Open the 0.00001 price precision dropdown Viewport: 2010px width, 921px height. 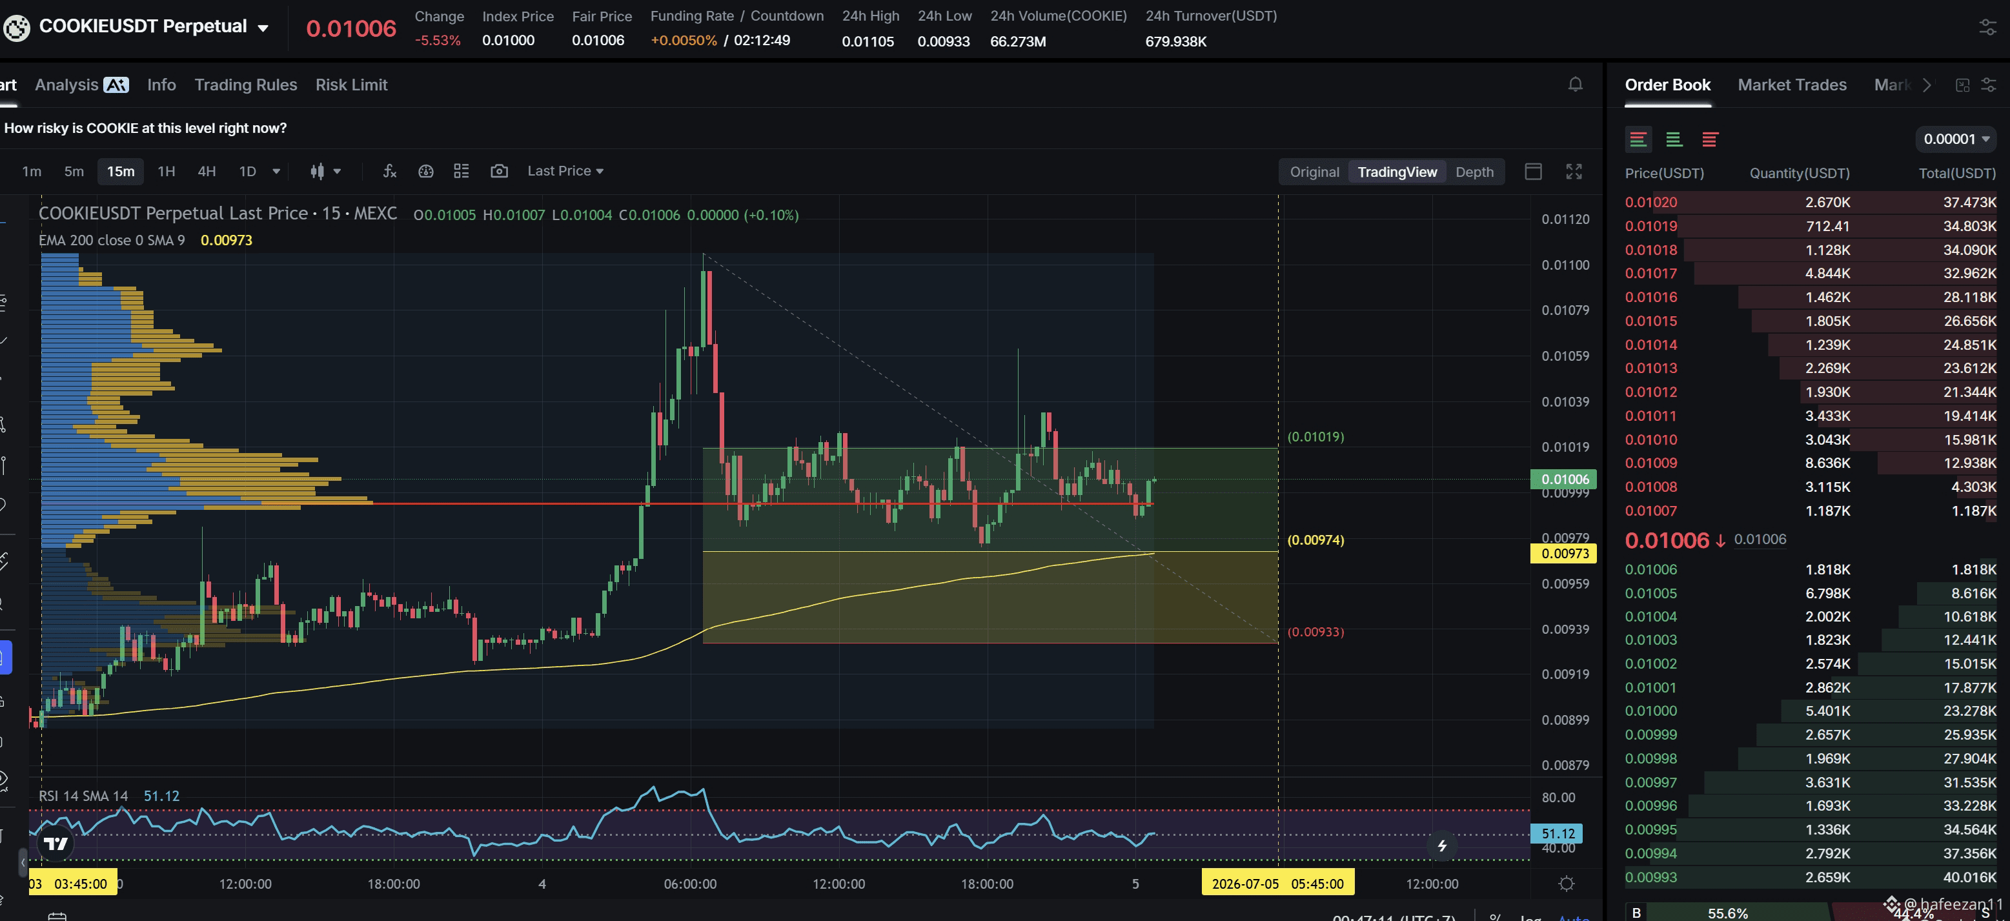(1955, 139)
